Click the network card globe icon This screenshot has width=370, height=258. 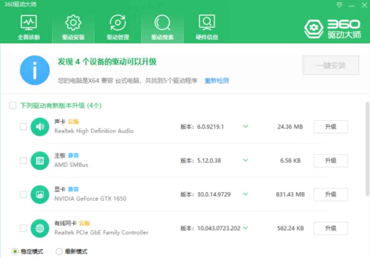(x=39, y=228)
